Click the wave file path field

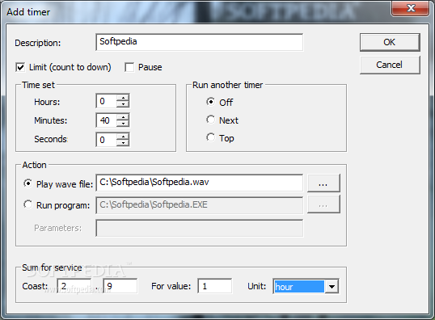[199, 183]
